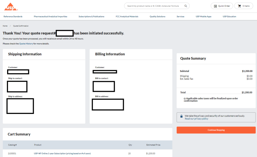
Task: Click the Estimated Price column header
Action: tap(153, 145)
